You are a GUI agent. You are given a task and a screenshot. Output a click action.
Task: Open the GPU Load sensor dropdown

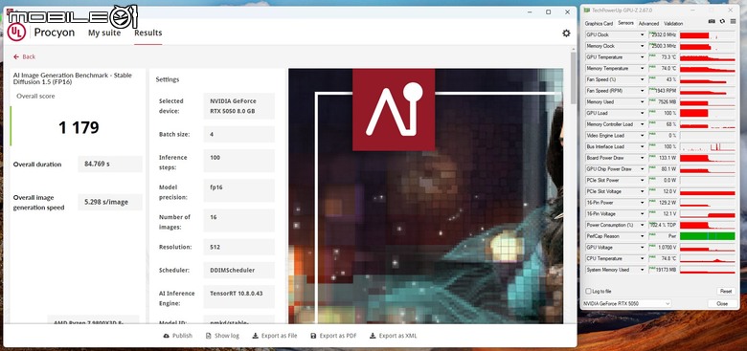click(x=643, y=113)
